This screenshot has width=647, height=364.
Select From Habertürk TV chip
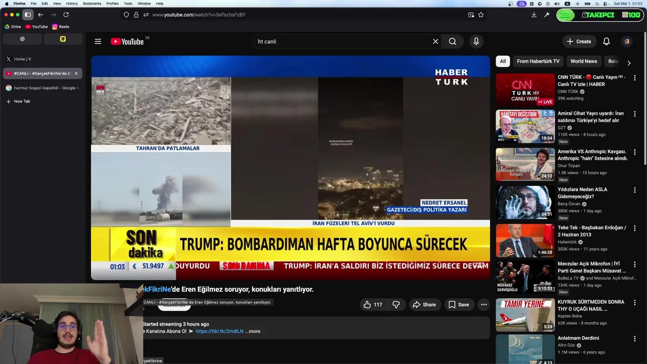538,61
